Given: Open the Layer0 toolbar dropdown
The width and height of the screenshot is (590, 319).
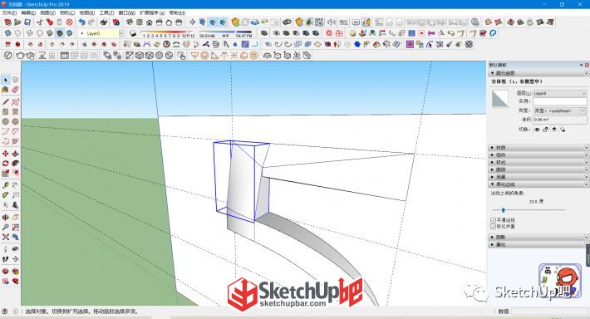Looking at the screenshot, I should (121, 33).
